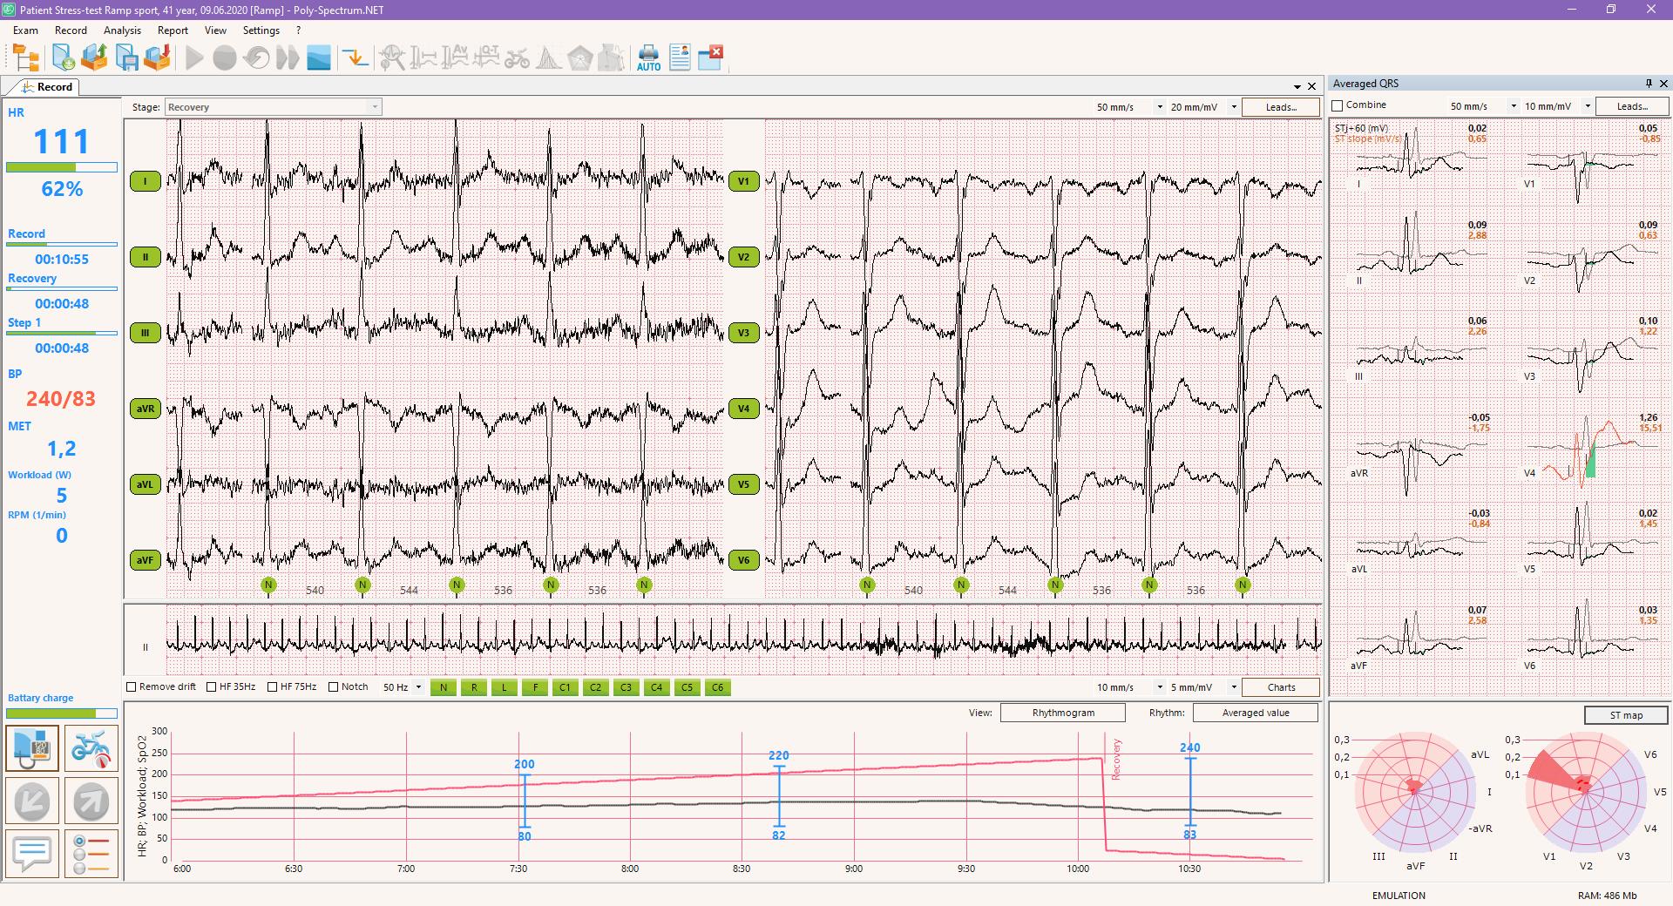Click the ergometer bike control button
This screenshot has height=906, width=1673.
point(91,748)
